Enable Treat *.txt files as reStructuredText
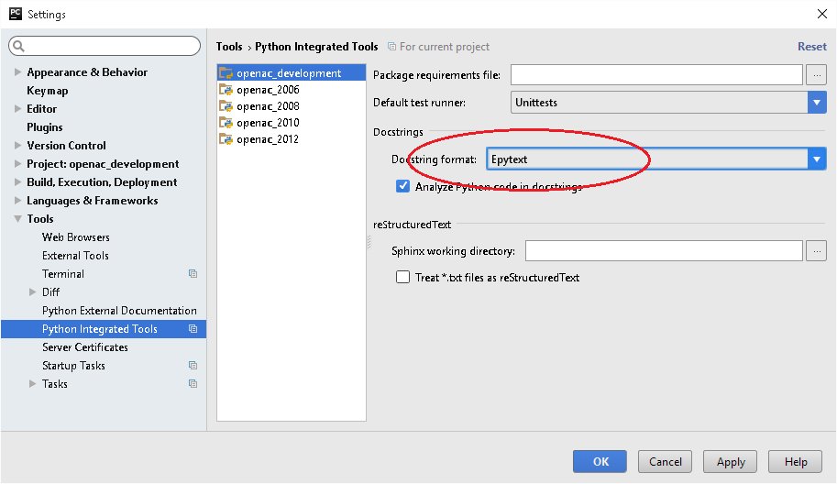Image resolution: width=837 pixels, height=484 pixels. 402,278
